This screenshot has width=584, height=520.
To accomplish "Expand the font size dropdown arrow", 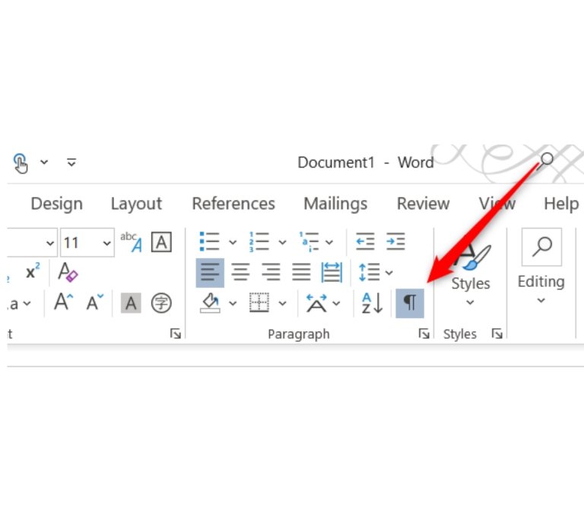I will (107, 243).
